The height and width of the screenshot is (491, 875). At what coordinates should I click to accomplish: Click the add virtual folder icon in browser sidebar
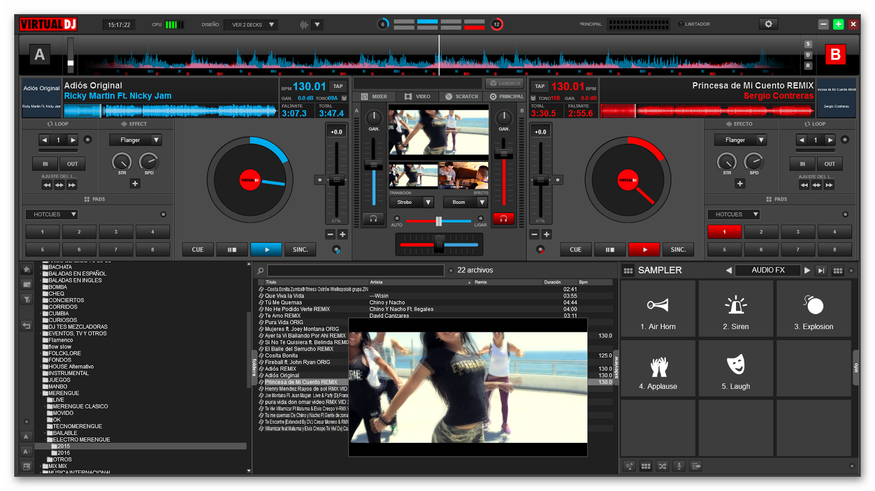26,284
